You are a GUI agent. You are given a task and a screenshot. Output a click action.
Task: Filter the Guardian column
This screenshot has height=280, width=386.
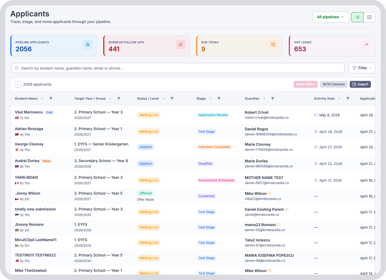[x=273, y=99]
